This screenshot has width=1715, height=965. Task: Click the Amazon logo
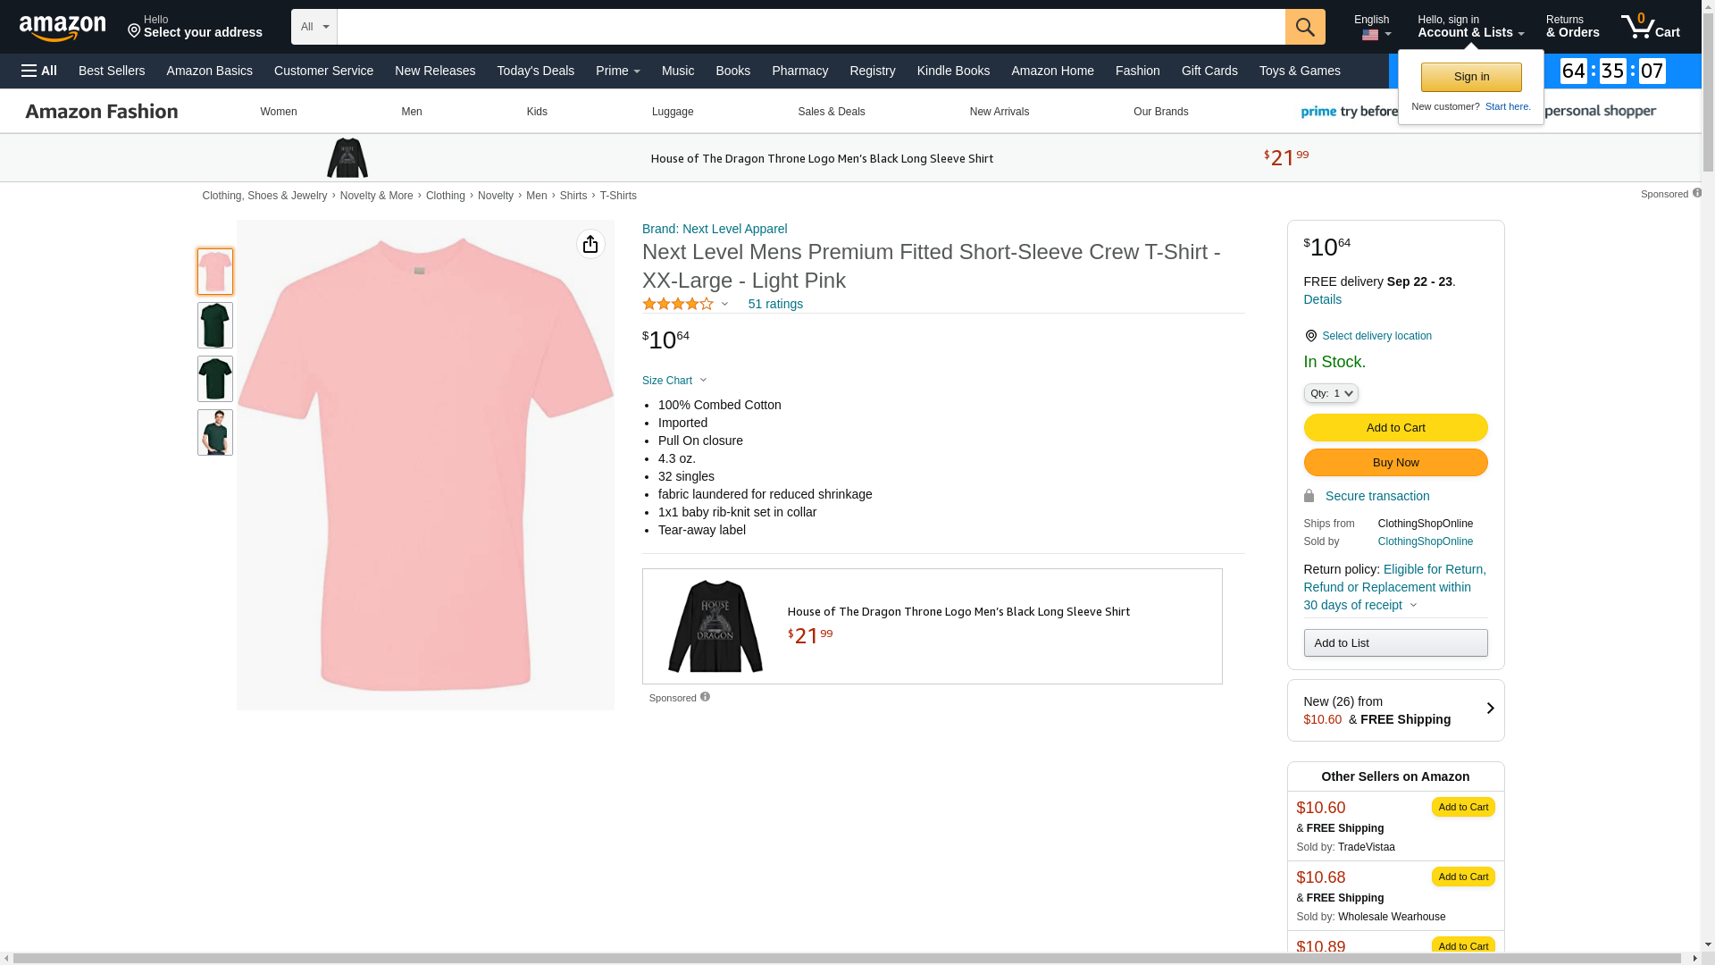(63, 28)
